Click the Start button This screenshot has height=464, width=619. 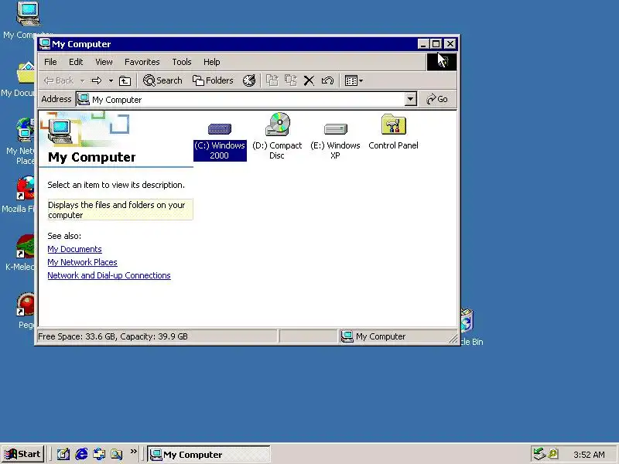click(22, 454)
